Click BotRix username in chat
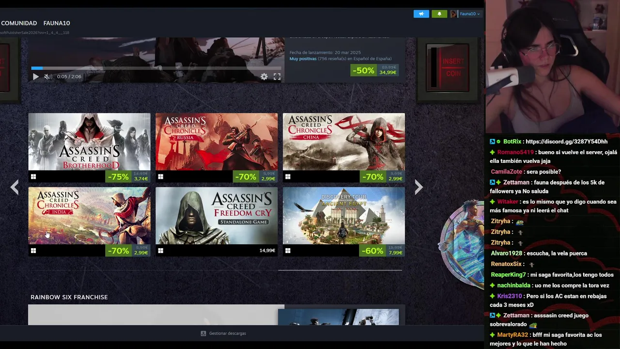Viewport: 620px width, 349px height. pyautogui.click(x=512, y=142)
